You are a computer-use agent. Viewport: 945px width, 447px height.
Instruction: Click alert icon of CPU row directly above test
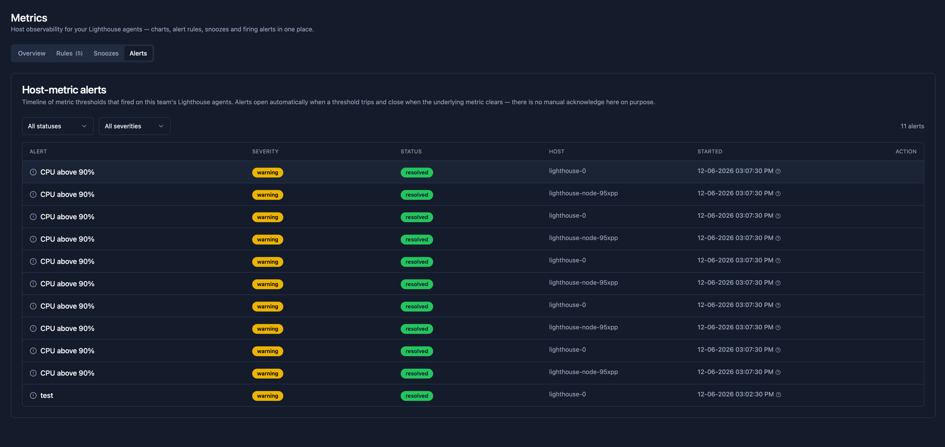pos(33,373)
